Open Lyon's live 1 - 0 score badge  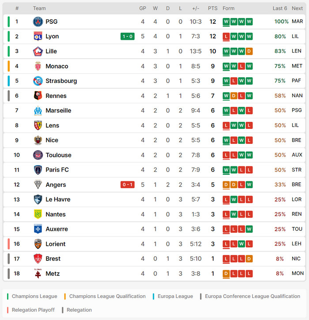point(127,36)
